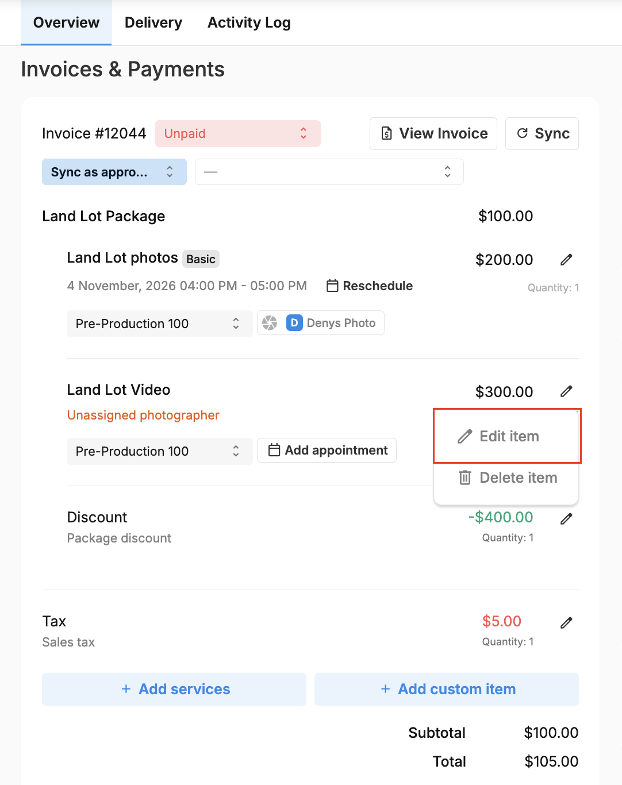The height and width of the screenshot is (785, 622).
Task: Click the Sync button
Action: tap(542, 133)
